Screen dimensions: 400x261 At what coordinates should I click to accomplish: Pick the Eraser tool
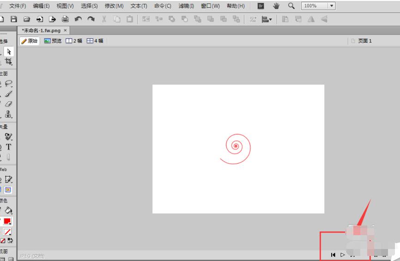pyautogui.click(x=9, y=104)
